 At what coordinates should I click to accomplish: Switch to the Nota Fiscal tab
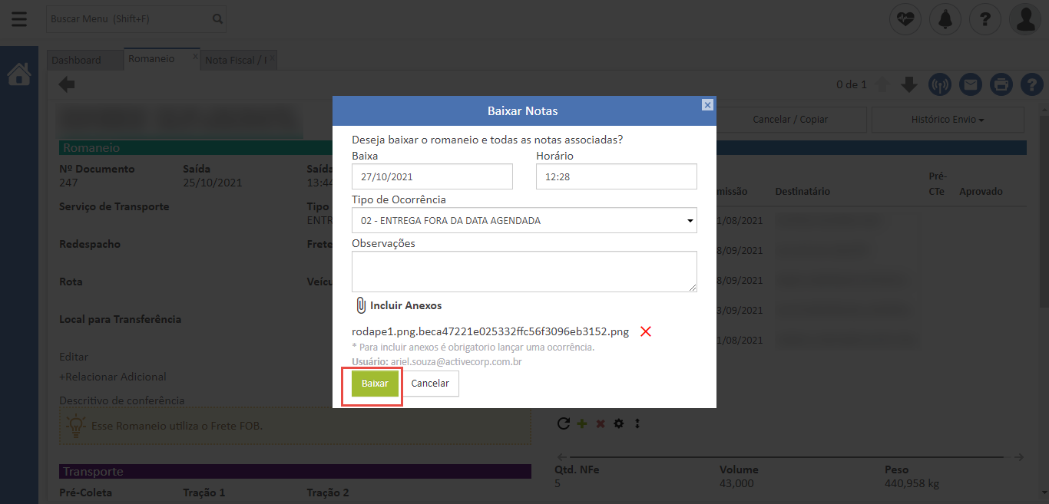[236, 60]
